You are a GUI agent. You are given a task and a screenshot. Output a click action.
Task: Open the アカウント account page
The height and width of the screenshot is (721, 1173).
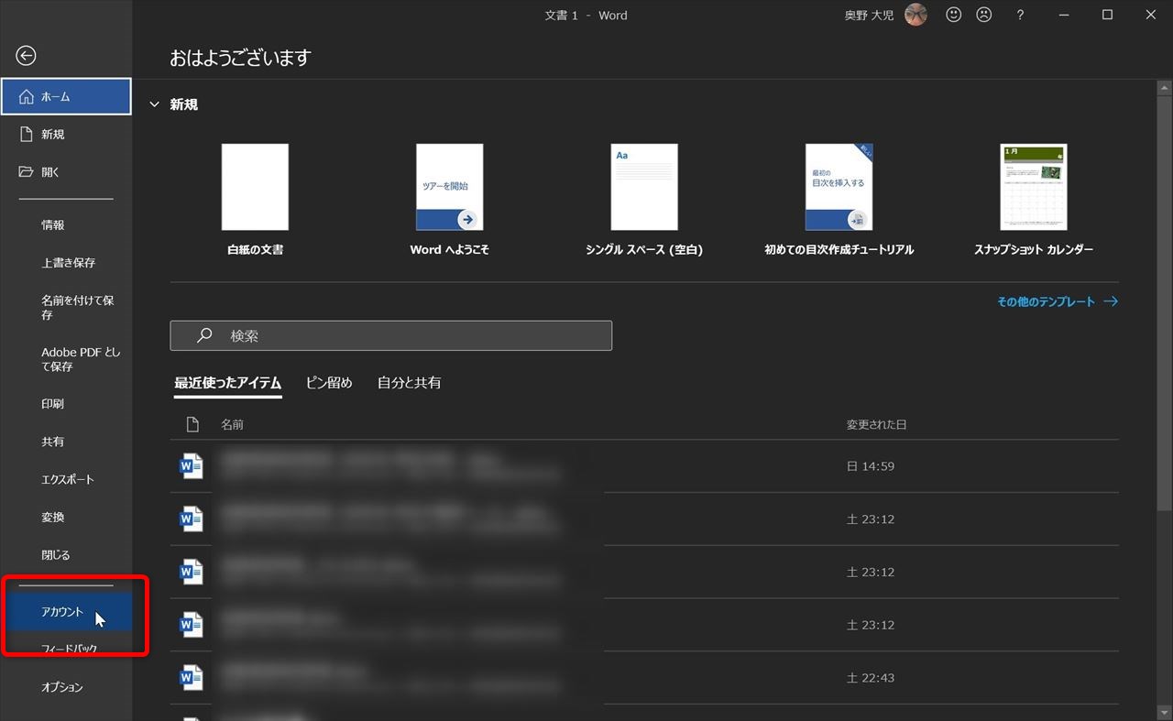66,612
